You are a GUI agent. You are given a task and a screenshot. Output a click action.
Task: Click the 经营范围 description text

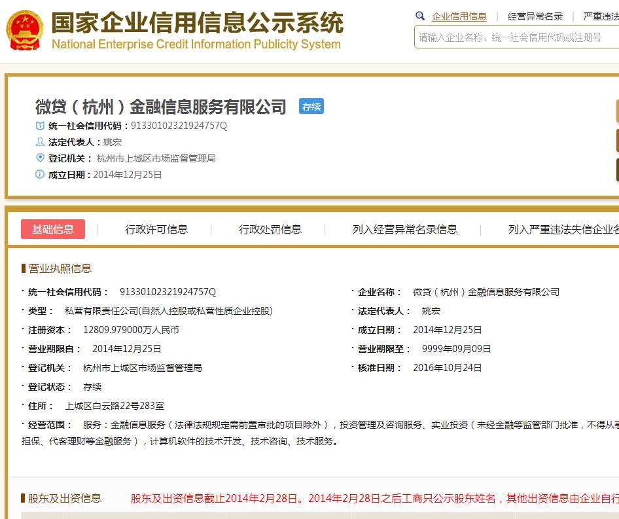[x=320, y=433]
